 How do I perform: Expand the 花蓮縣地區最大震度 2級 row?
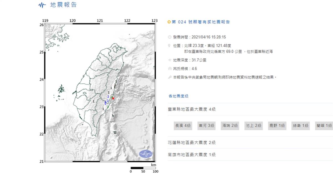[192, 143]
